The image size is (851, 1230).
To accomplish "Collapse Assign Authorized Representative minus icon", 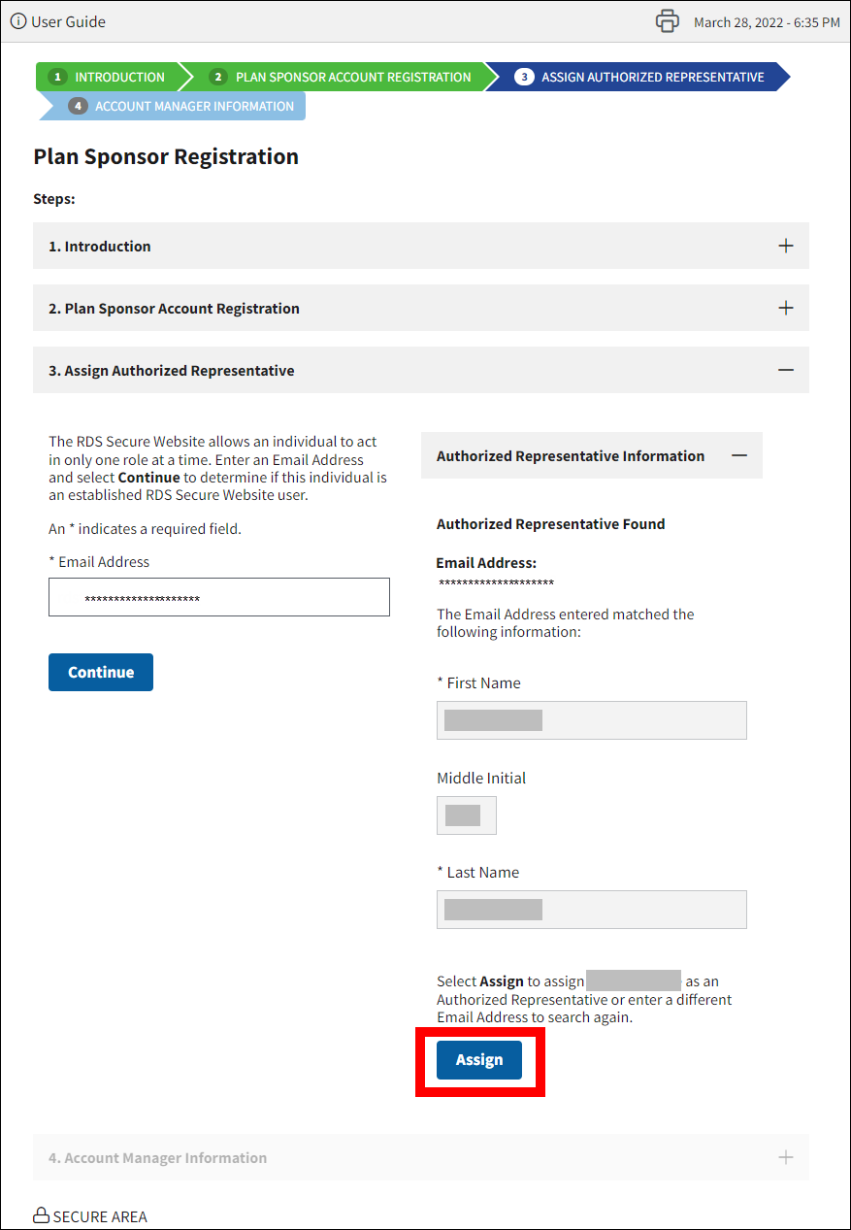I will [786, 370].
